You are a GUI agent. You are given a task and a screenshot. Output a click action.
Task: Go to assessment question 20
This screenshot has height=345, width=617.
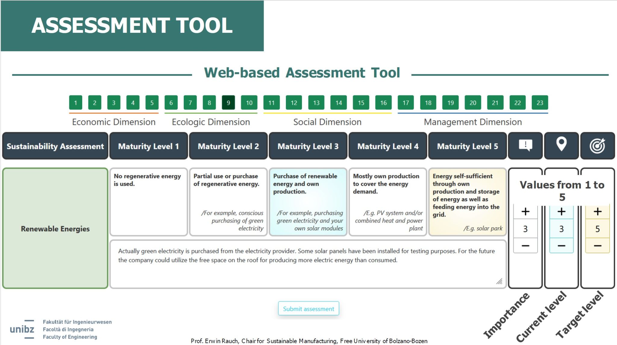pyautogui.click(x=473, y=103)
